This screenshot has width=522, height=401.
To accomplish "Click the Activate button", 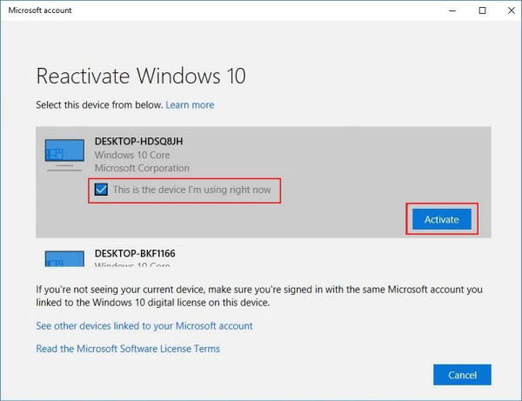I will click(442, 219).
